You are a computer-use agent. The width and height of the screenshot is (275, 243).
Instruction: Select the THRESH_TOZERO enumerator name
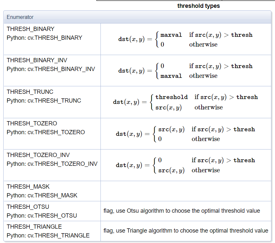tap(32, 123)
